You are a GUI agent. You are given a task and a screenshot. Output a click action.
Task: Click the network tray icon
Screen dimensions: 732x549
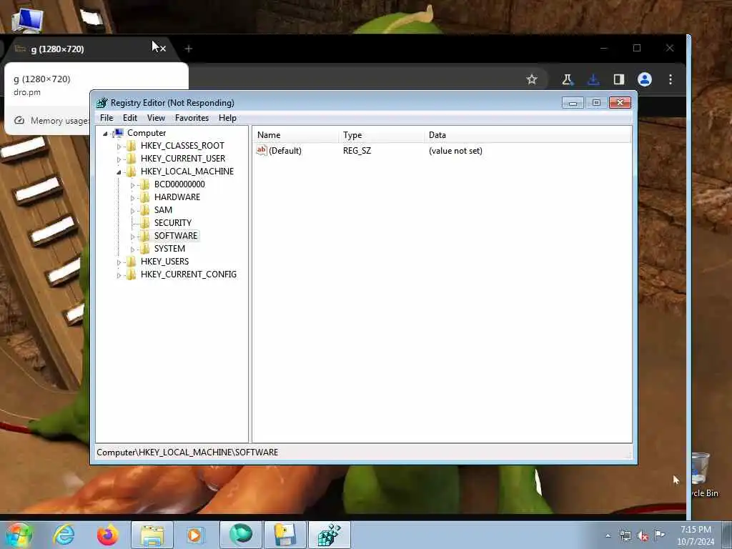tap(625, 535)
